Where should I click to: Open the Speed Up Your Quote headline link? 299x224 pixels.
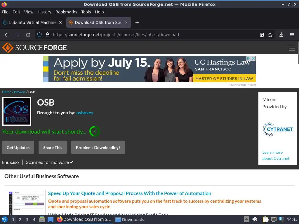[x=130, y=194]
